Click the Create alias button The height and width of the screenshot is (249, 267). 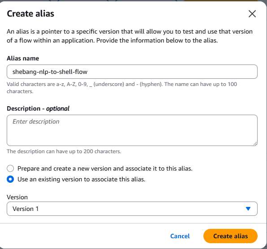[230, 236]
